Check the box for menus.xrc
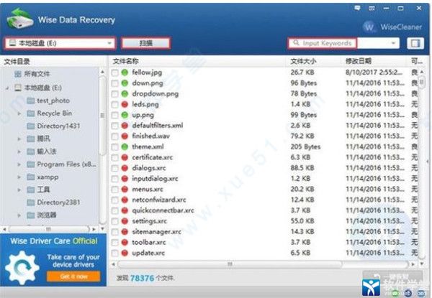The width and height of the screenshot is (432, 298). [x=115, y=190]
